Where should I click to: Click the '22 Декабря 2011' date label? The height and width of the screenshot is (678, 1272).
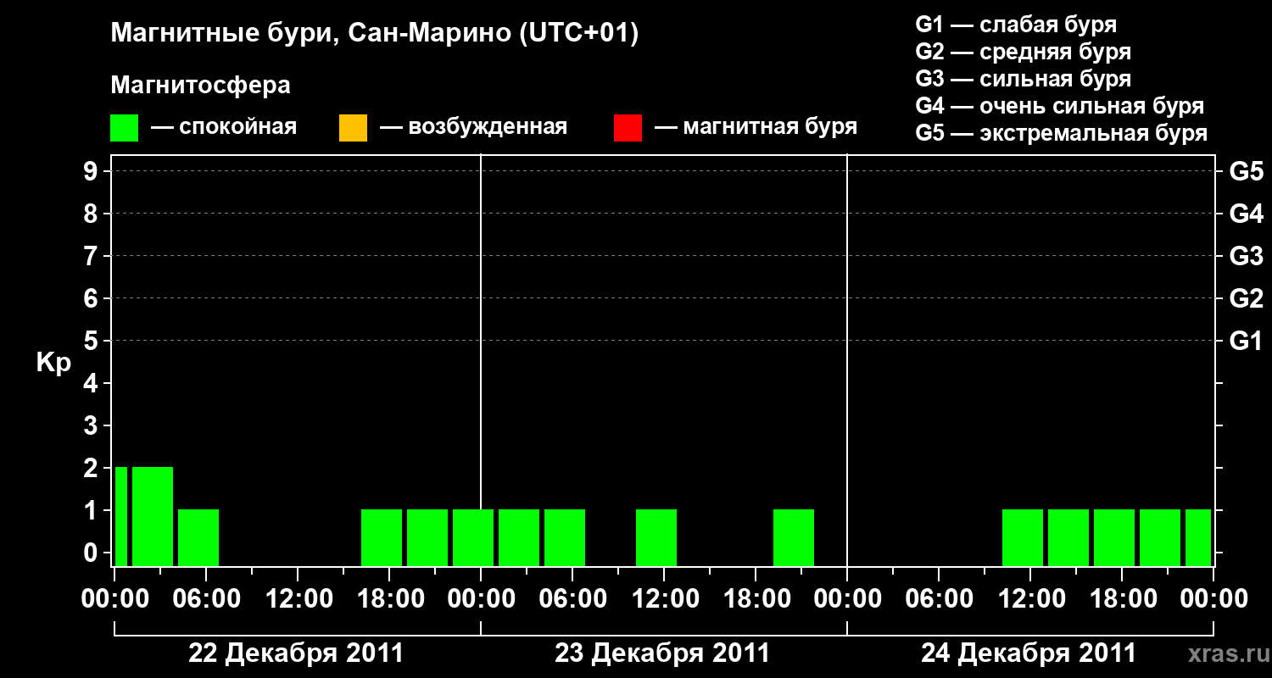(x=296, y=653)
